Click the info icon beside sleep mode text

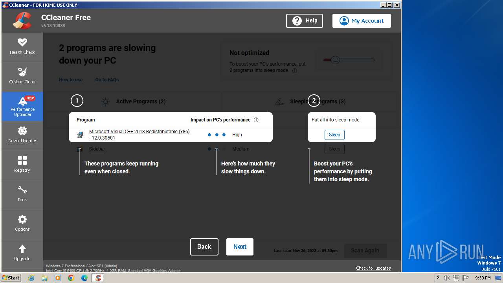(295, 71)
